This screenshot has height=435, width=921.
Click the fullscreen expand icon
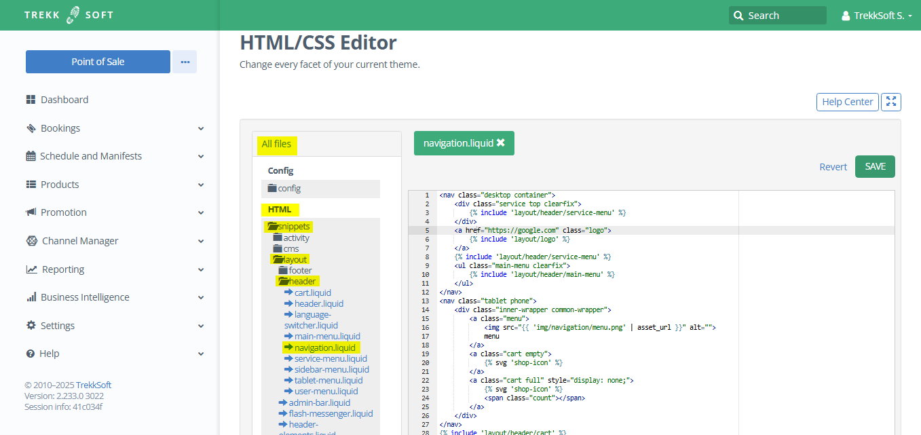click(891, 102)
